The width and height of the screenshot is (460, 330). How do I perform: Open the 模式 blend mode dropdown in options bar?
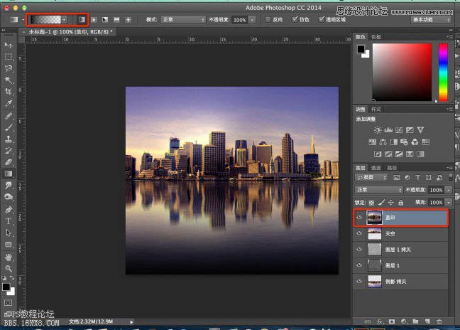(182, 19)
